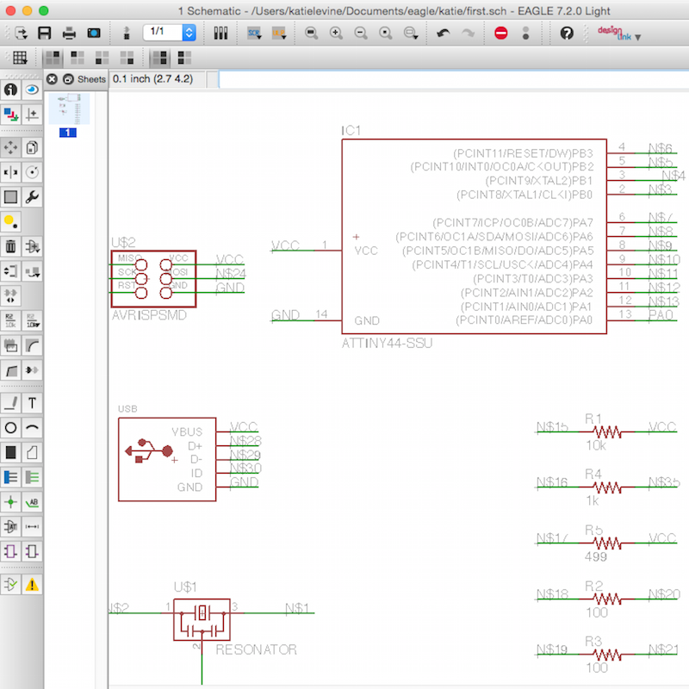
Task: Save the schematic with the floppy icon
Action: [x=45, y=33]
